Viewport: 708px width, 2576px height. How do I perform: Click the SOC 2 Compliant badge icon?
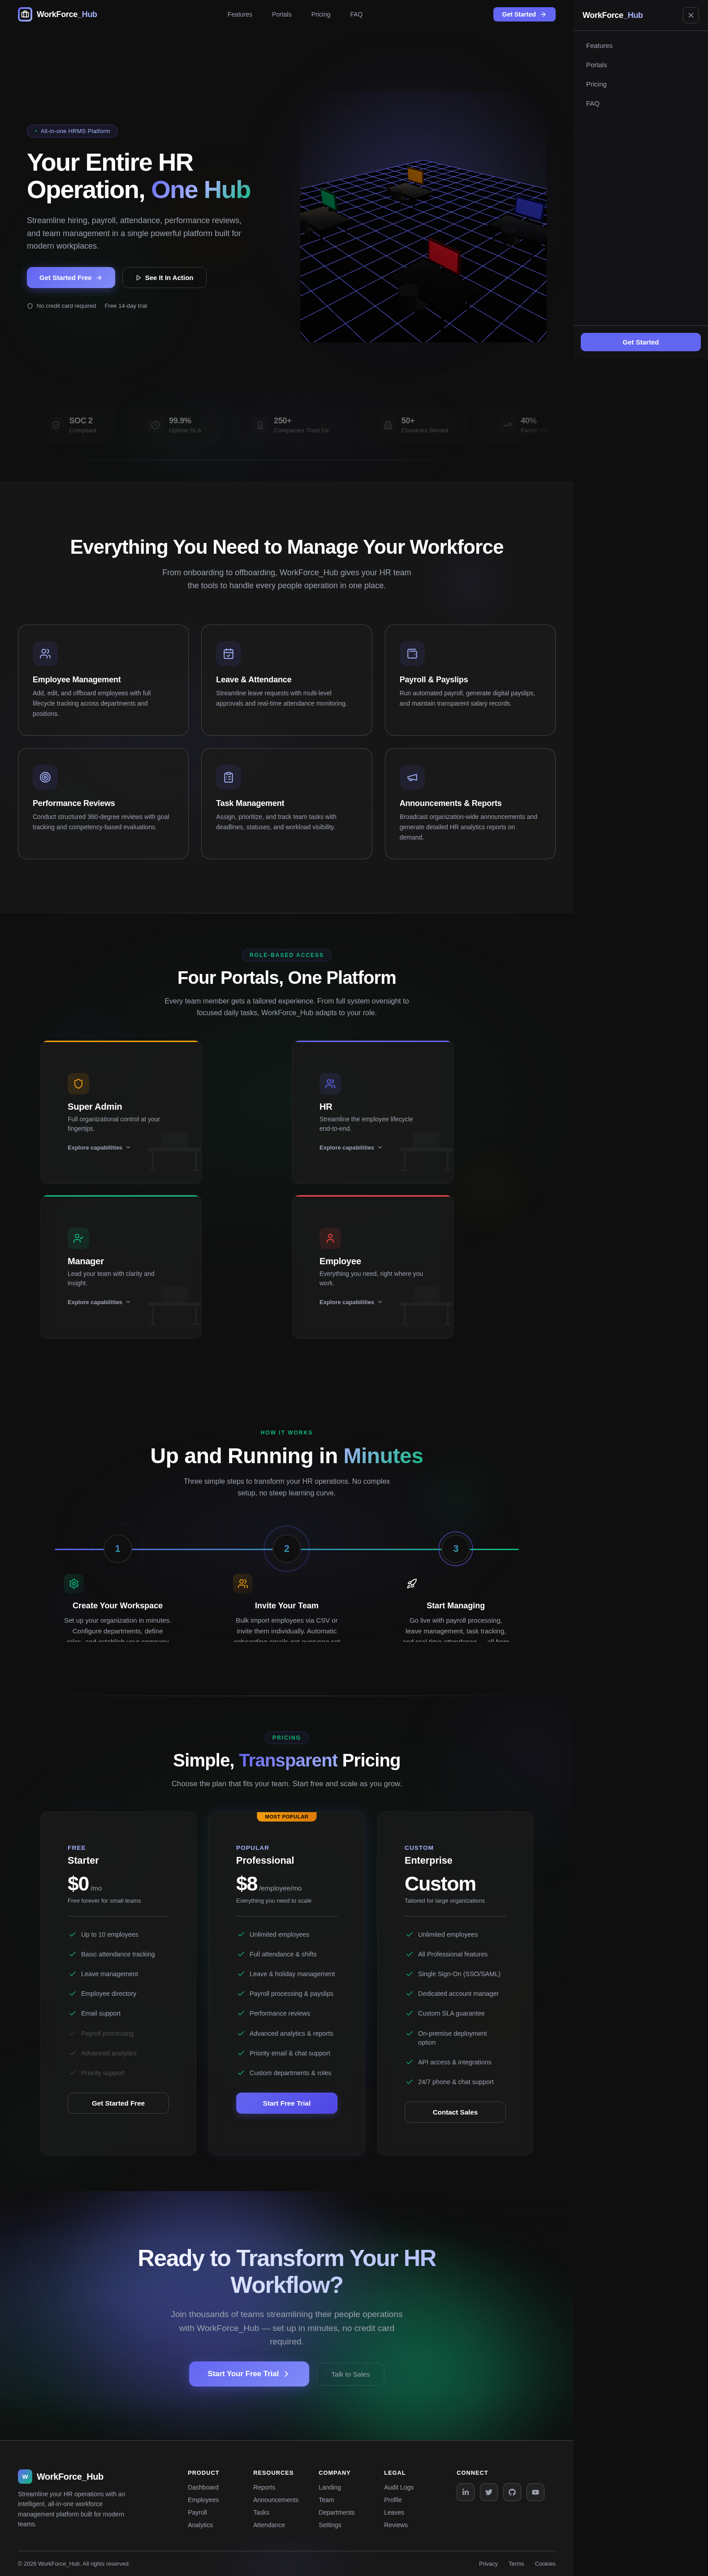click(x=56, y=425)
